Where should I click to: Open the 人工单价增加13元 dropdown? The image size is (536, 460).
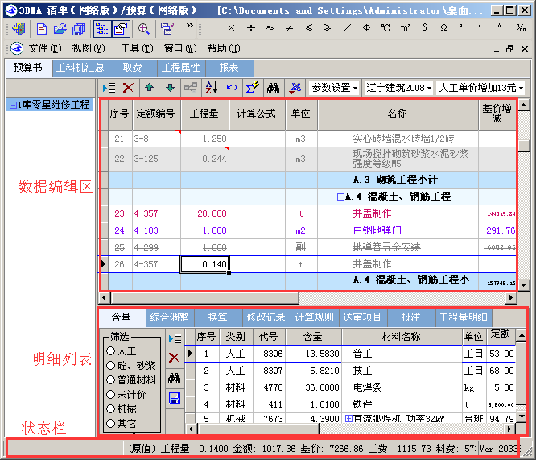[x=481, y=88]
